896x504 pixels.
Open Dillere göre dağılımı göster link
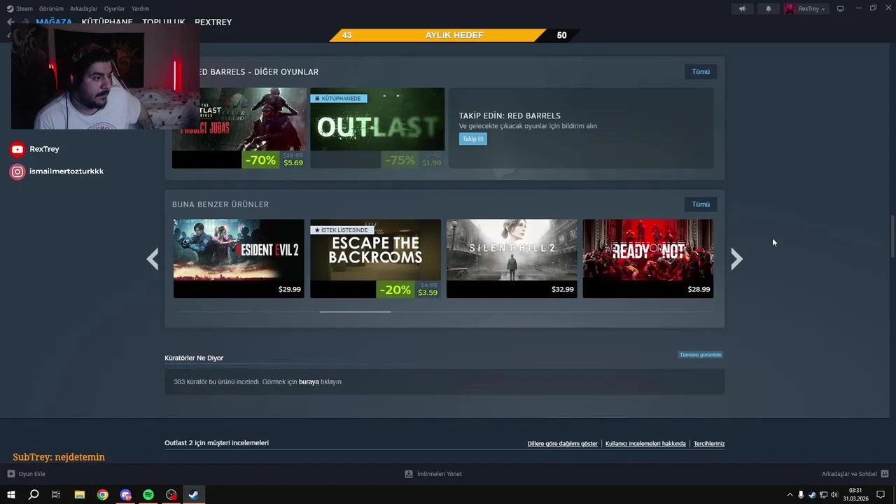click(x=562, y=444)
